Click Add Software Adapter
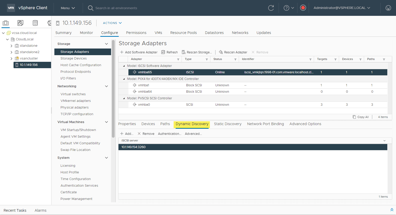The image size is (396, 215). 139,52
